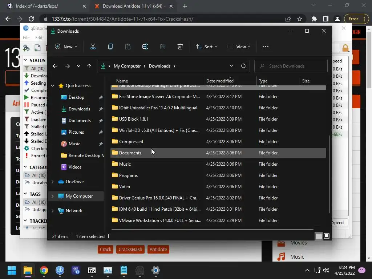This screenshot has width=372, height=279.
Task: Click the Crack tag link
Action: point(106,249)
